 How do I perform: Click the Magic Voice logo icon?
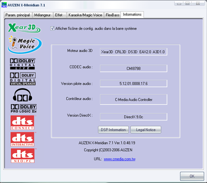coord(24,44)
